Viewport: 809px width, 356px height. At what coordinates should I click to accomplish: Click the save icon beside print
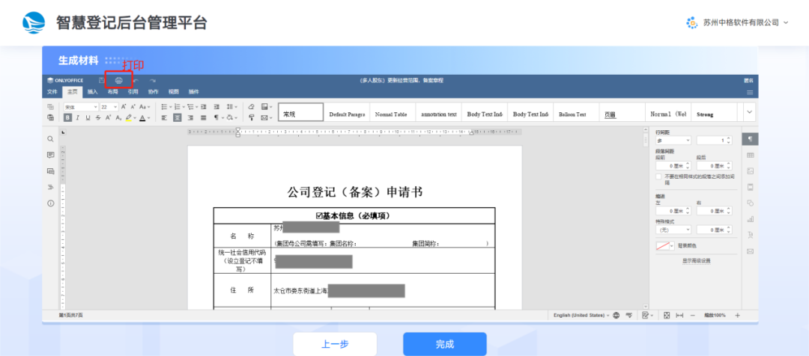pos(102,80)
